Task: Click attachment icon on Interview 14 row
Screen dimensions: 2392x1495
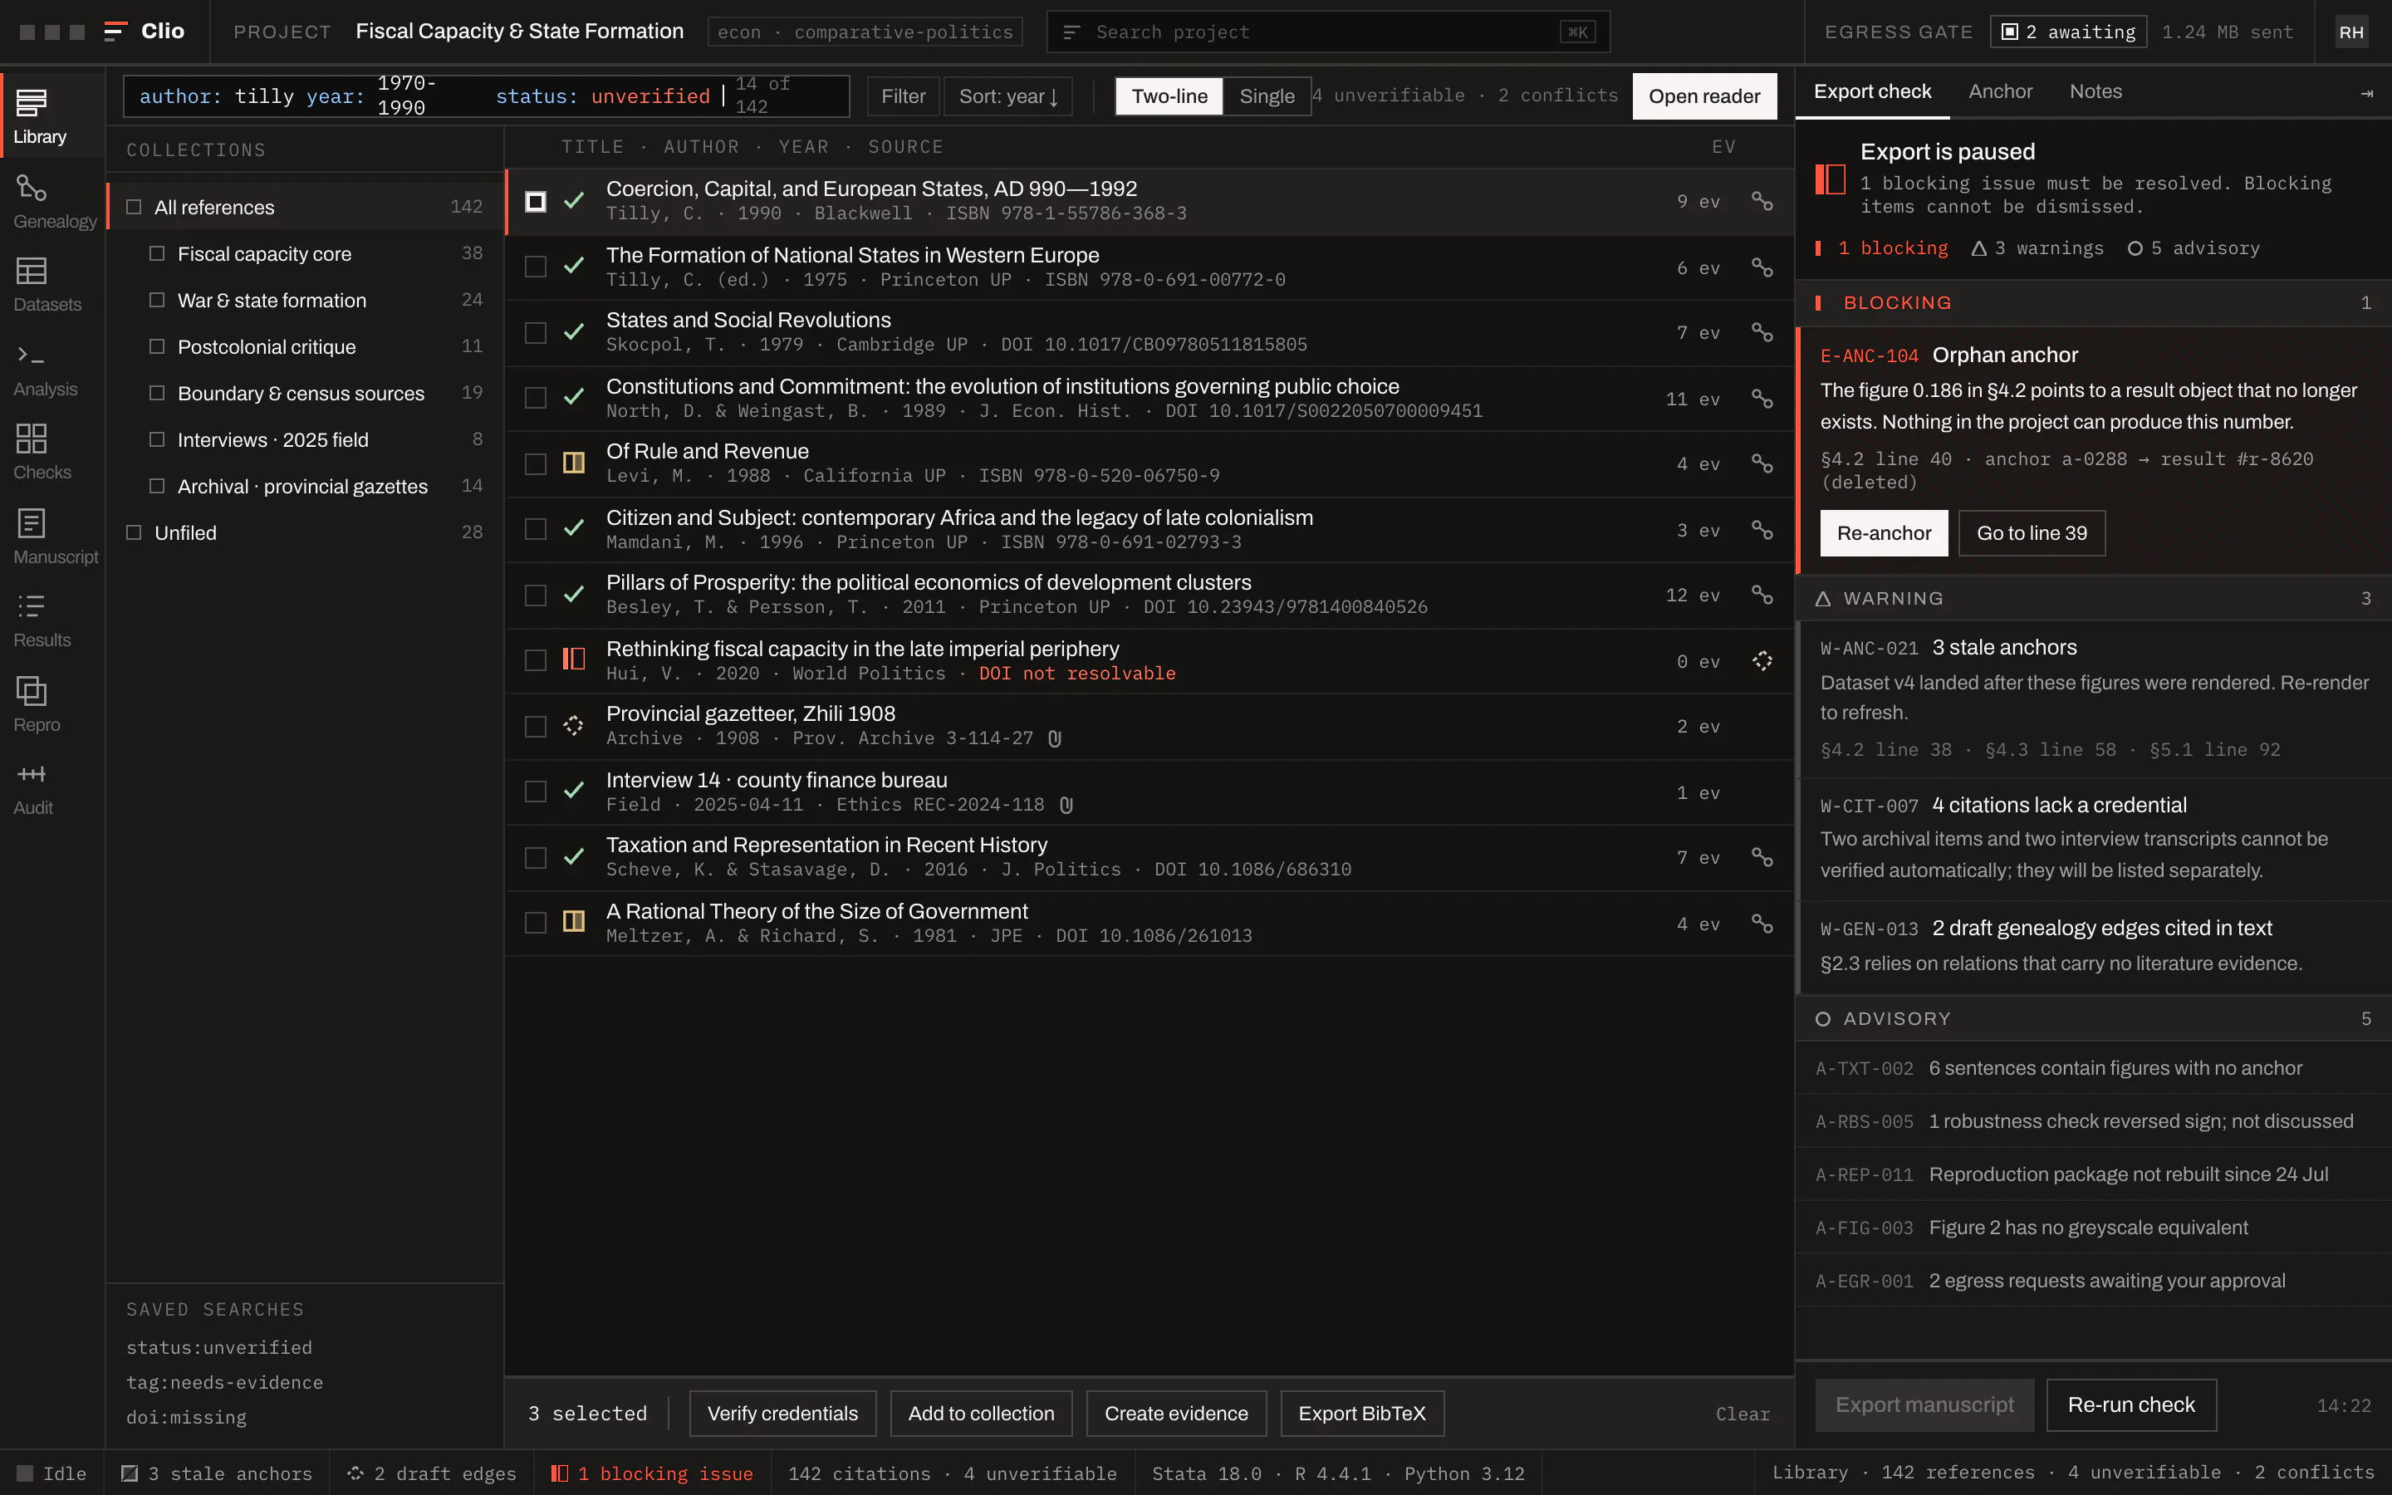Action: [x=1066, y=805]
